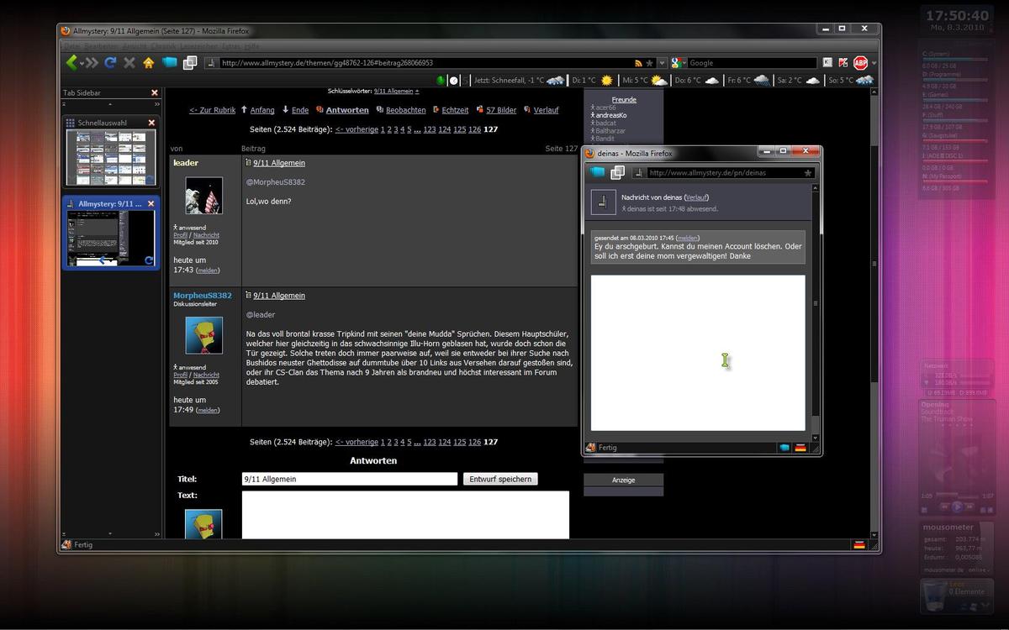Click the RSS feed icon in address bar
The height and width of the screenshot is (630, 1009).
click(x=638, y=63)
